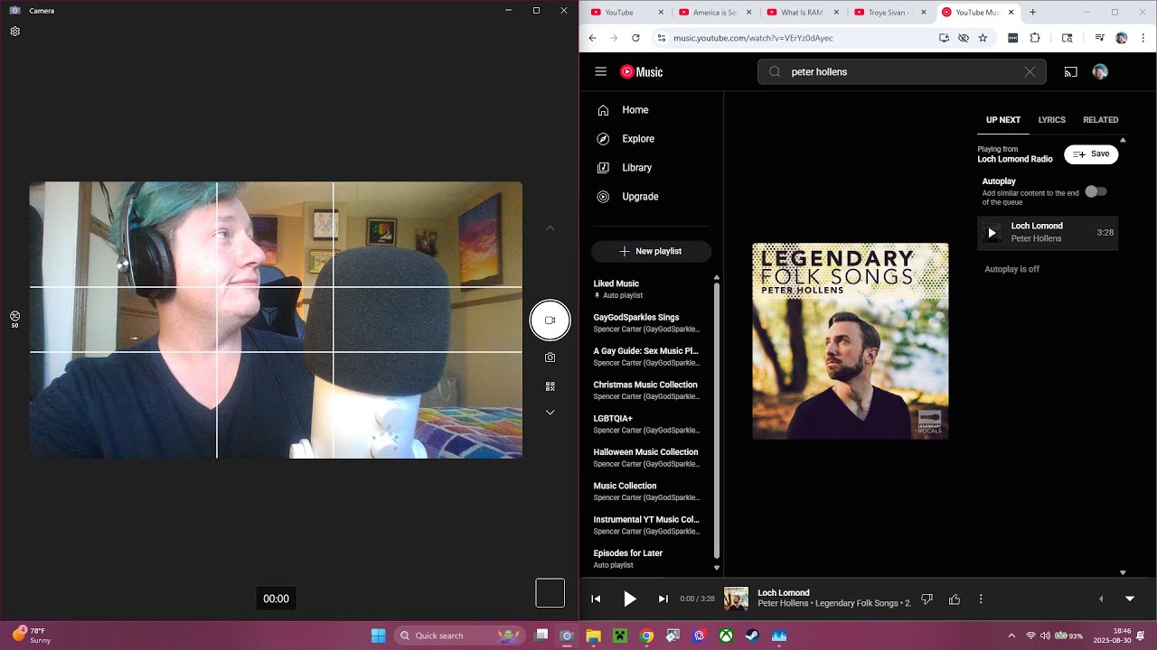
Task: Toggle the flicker reduction icon on camera left edge
Action: pyautogui.click(x=15, y=318)
